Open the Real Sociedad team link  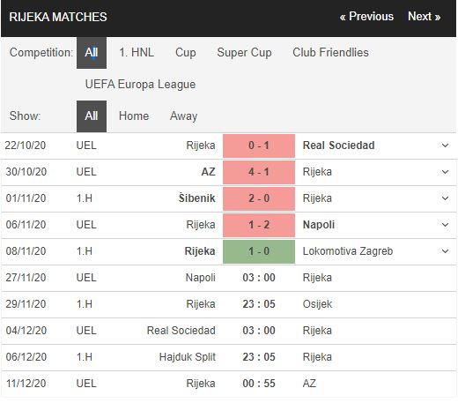click(338, 146)
